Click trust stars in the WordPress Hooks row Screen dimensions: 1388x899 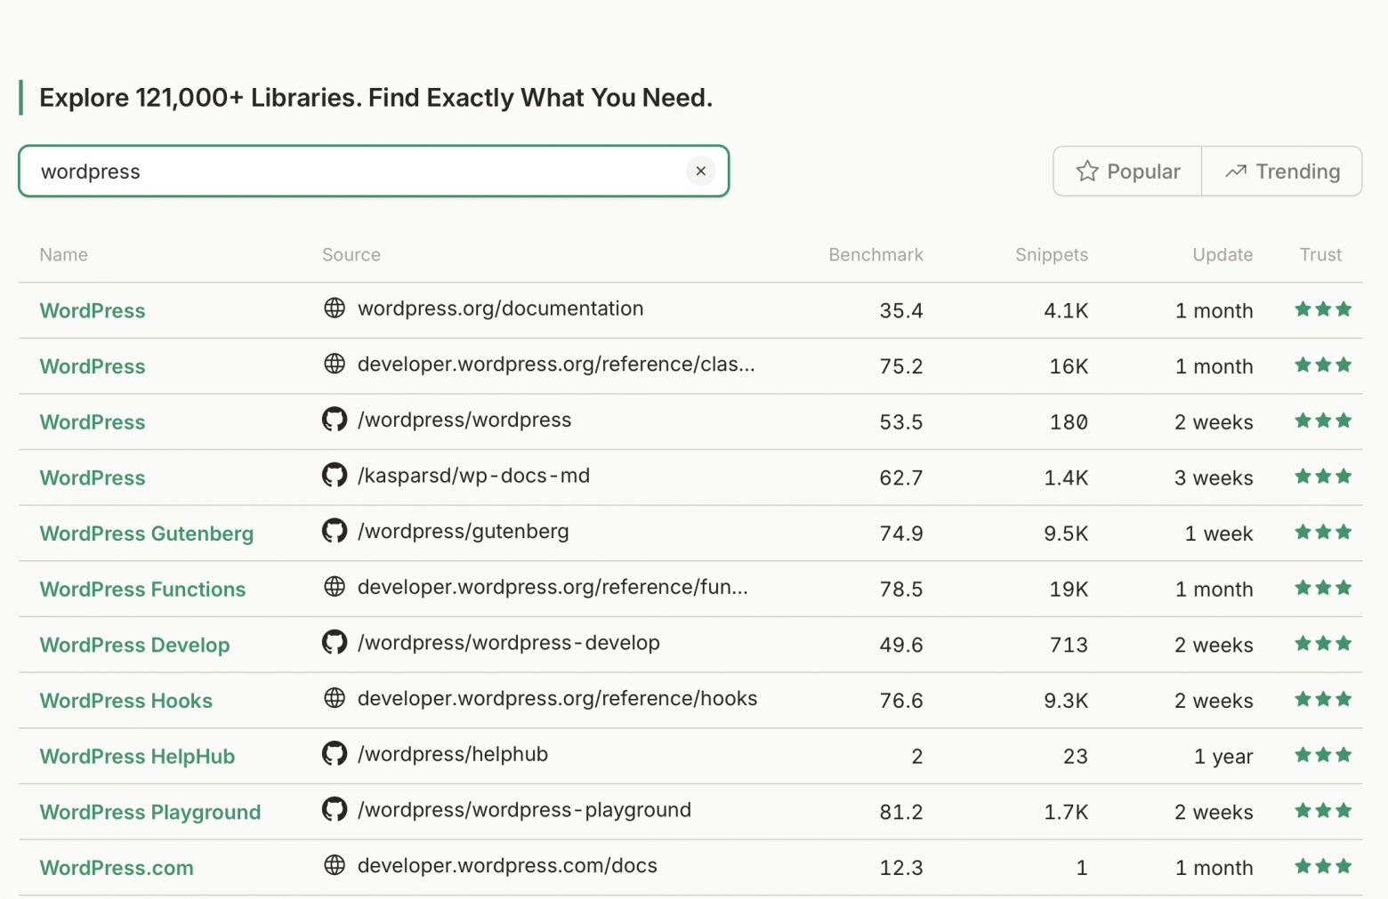[x=1323, y=699]
